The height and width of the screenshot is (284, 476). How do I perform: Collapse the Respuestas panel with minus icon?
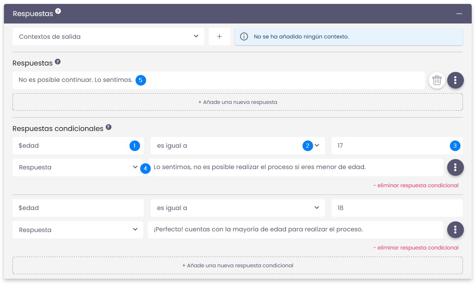(x=459, y=14)
